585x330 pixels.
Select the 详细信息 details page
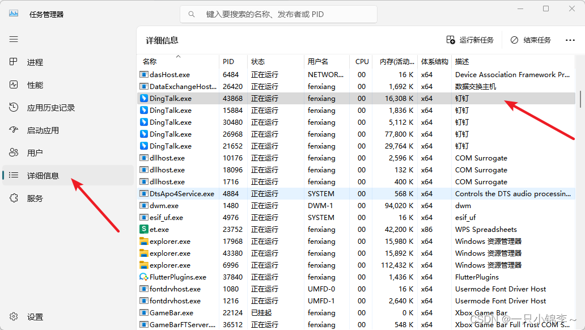[x=68, y=175]
